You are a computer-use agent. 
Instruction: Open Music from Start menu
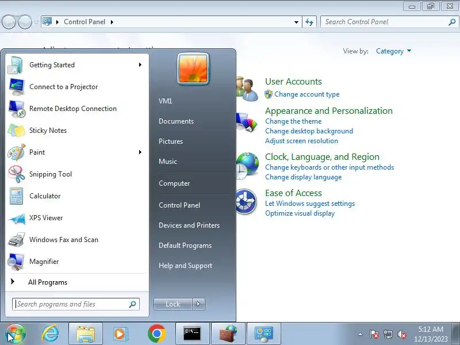point(168,162)
